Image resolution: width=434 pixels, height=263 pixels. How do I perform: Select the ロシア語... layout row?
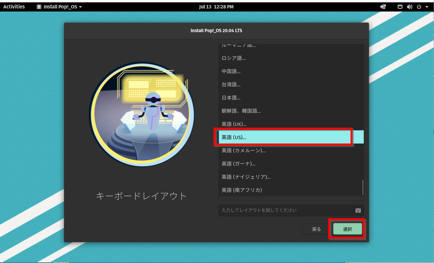tap(291, 58)
